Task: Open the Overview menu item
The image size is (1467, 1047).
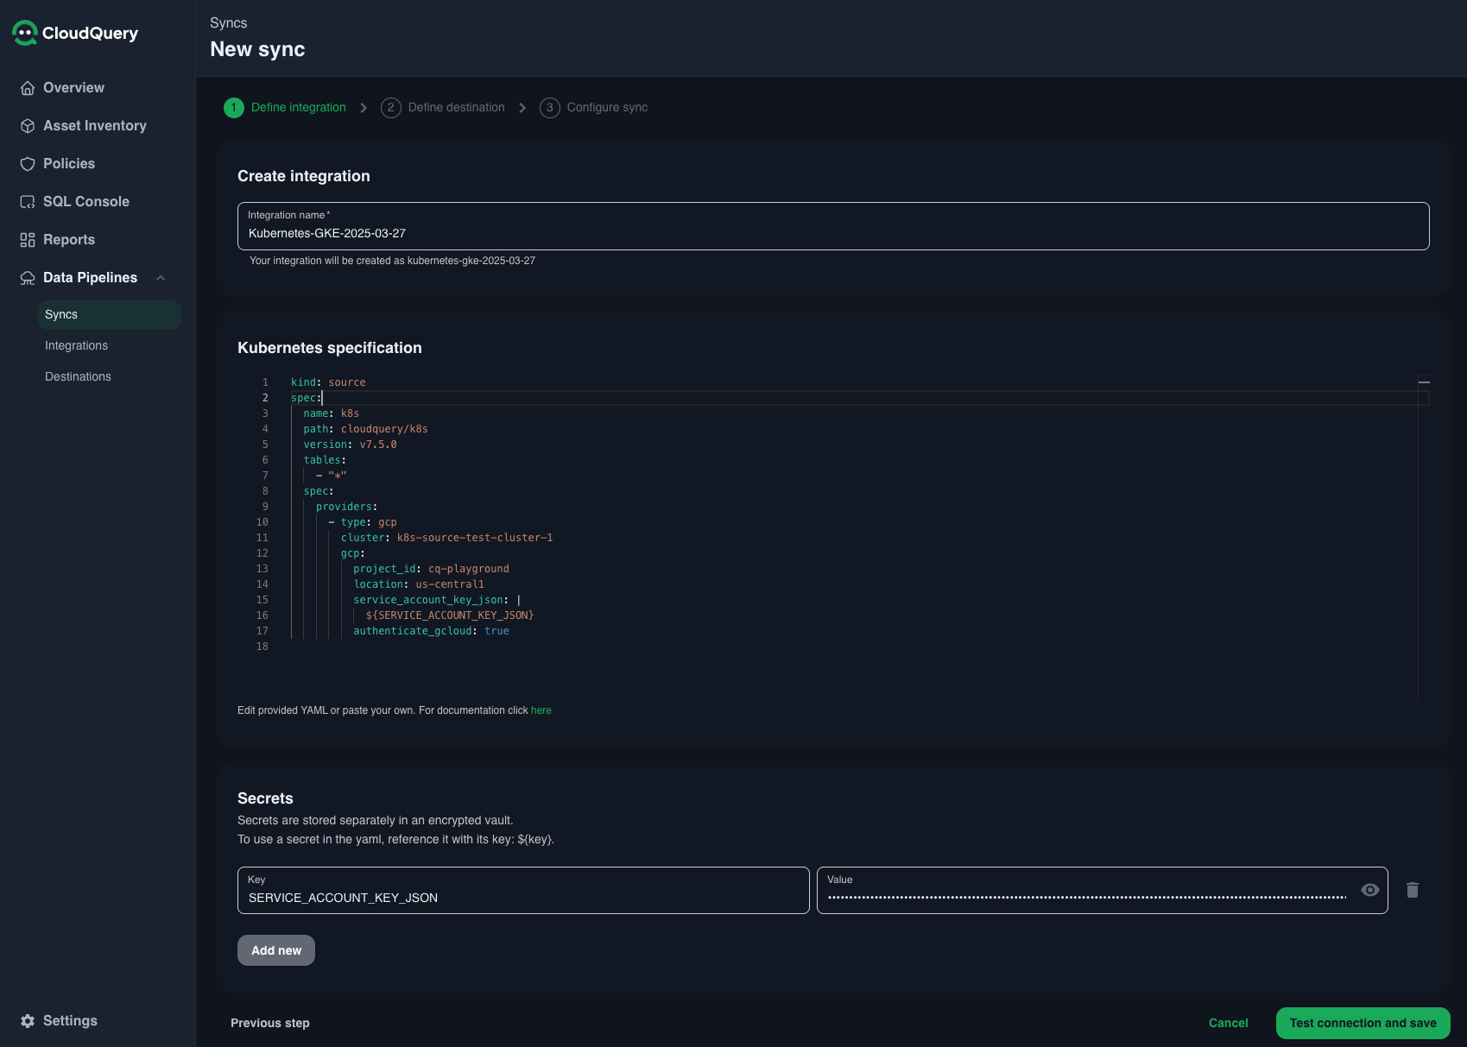Action: click(x=74, y=88)
